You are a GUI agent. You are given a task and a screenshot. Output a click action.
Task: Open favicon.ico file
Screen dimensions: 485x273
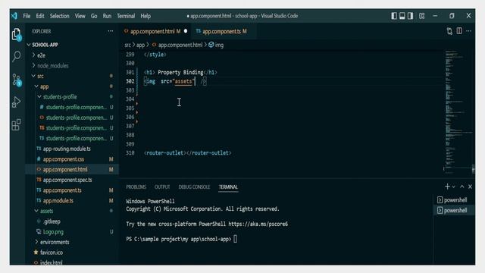(x=72, y=253)
